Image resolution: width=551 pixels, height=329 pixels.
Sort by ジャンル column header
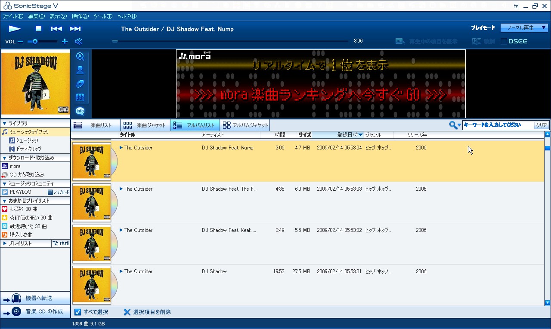tap(378, 135)
